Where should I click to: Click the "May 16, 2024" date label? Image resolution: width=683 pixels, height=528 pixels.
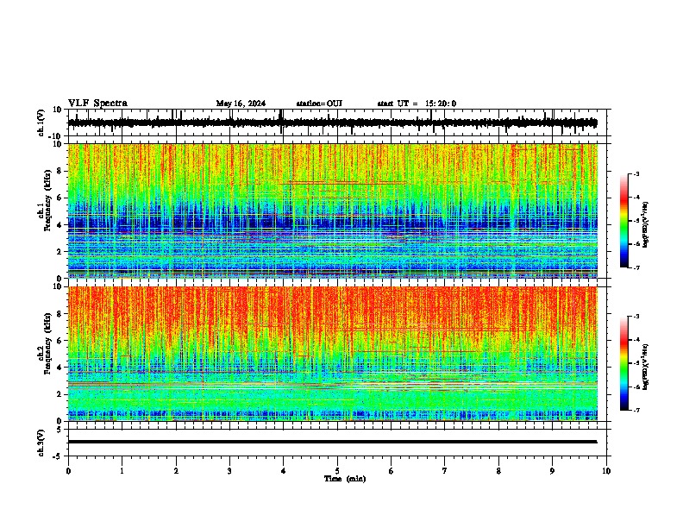(241, 104)
